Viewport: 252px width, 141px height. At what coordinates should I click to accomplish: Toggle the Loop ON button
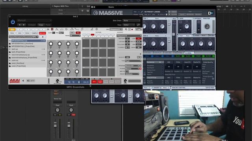[139, 38]
